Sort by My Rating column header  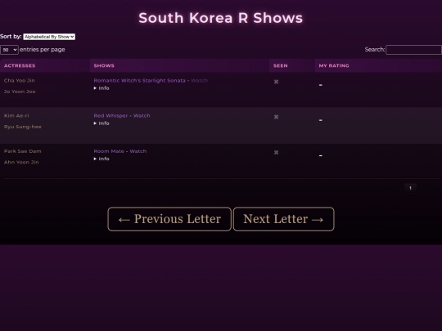point(378,65)
